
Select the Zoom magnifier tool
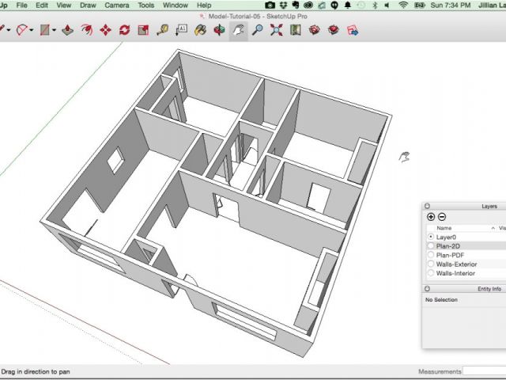click(257, 31)
